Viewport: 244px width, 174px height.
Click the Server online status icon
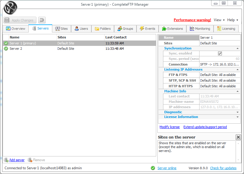(153, 168)
